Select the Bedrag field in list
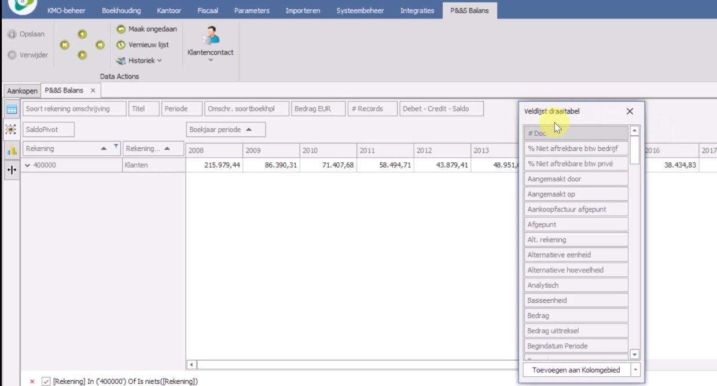 pyautogui.click(x=576, y=316)
